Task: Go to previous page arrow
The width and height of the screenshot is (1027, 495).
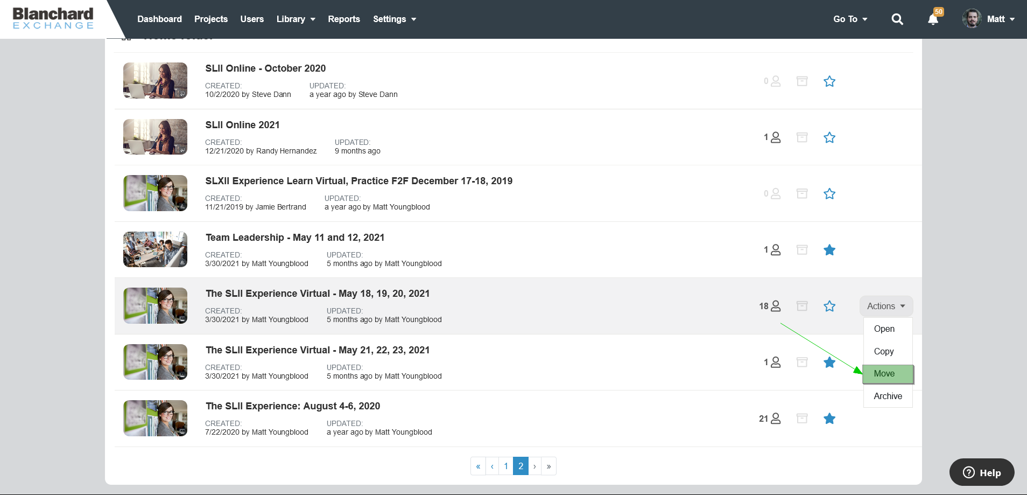Action: pos(492,466)
